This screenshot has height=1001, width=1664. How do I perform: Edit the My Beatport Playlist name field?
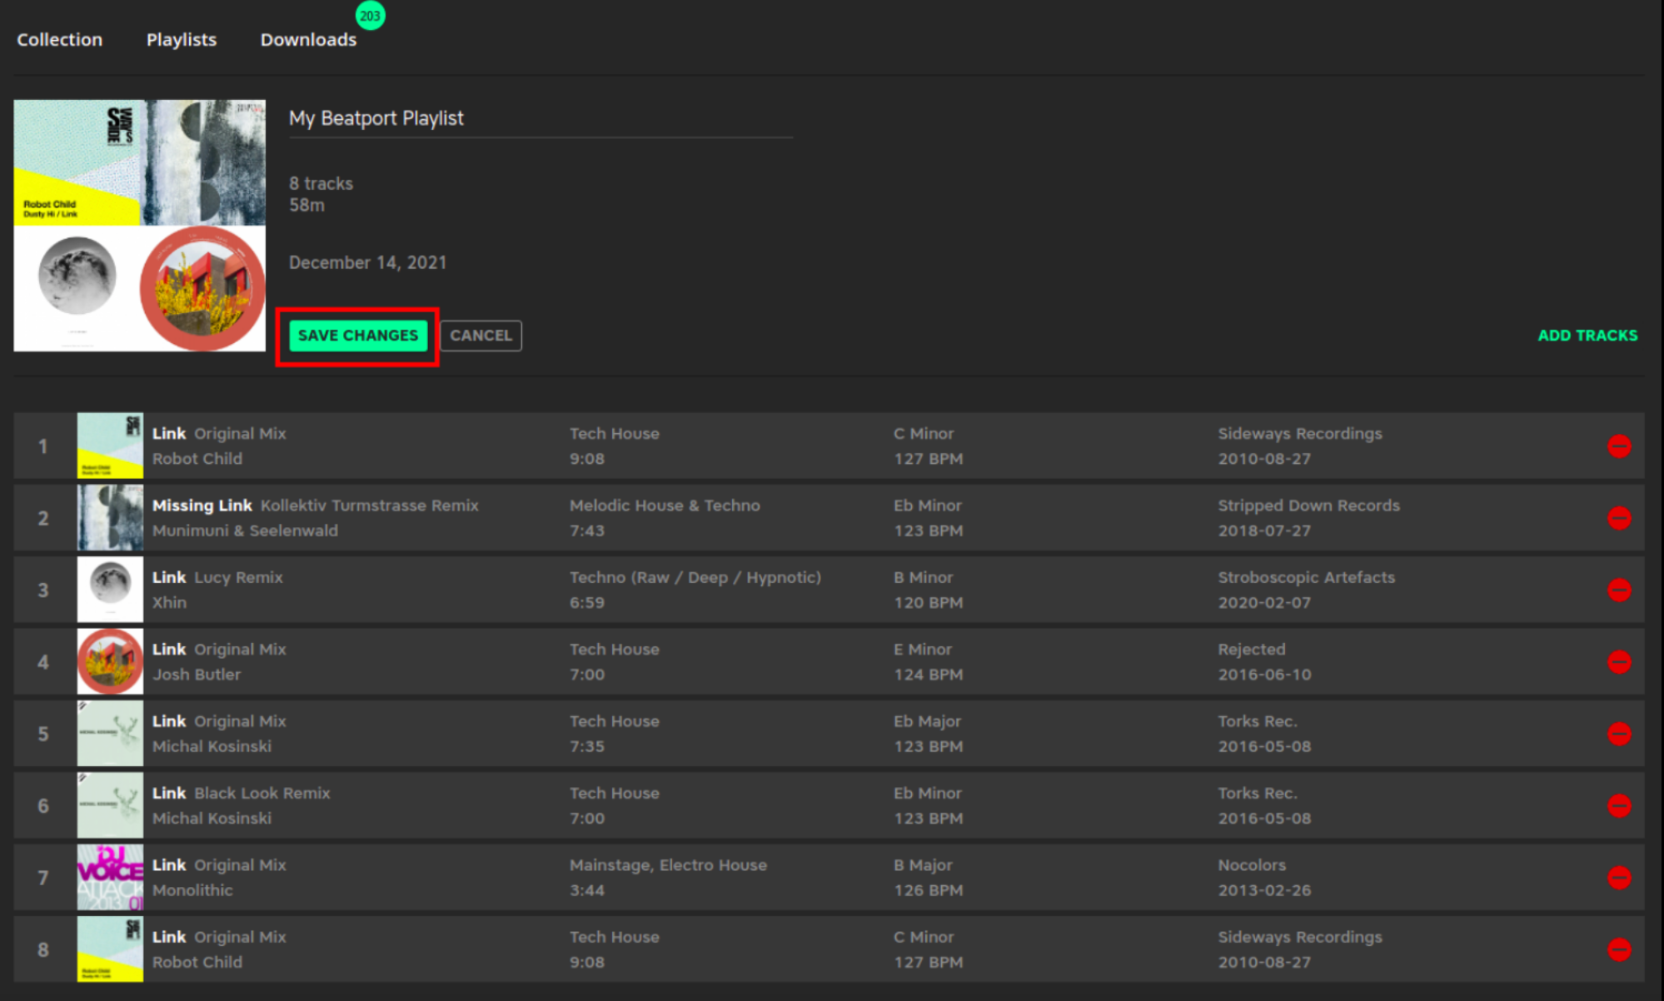(540, 118)
